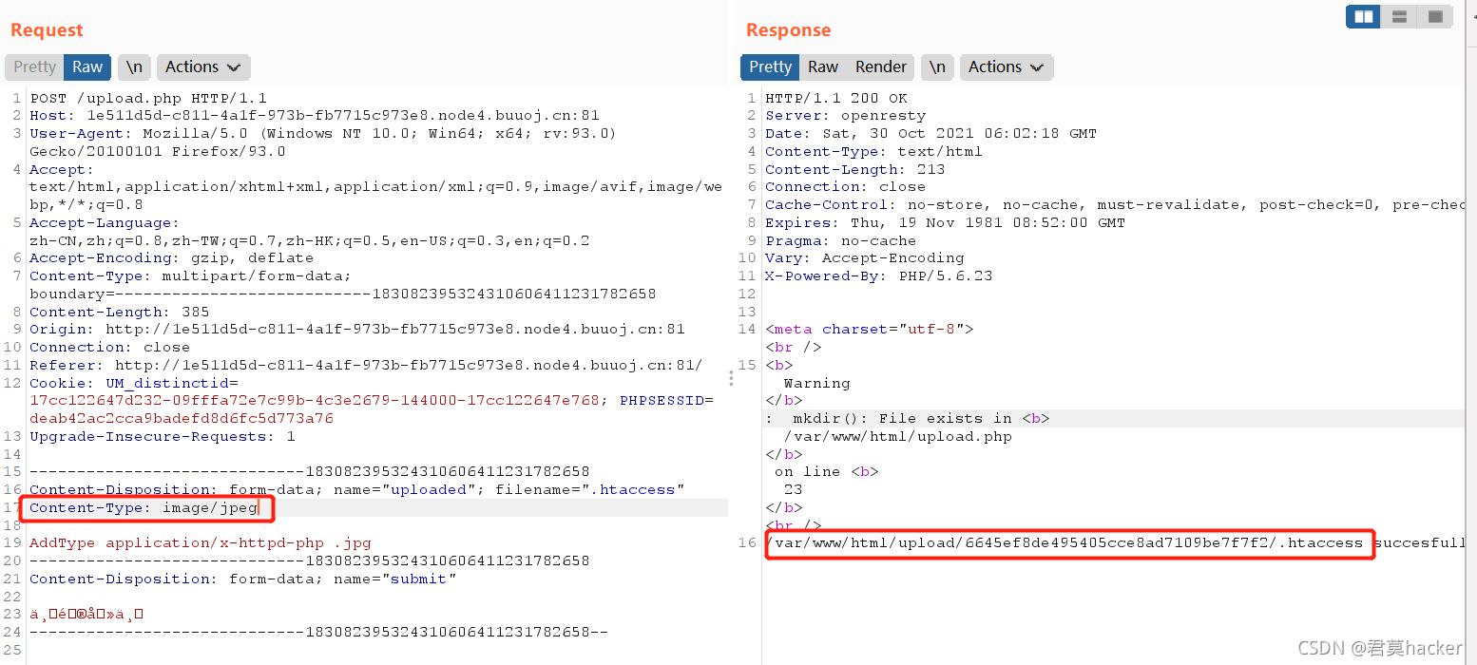This screenshot has height=665, width=1477.
Task: Click 'Connection: close' in the request
Action: pyautogui.click(x=109, y=348)
